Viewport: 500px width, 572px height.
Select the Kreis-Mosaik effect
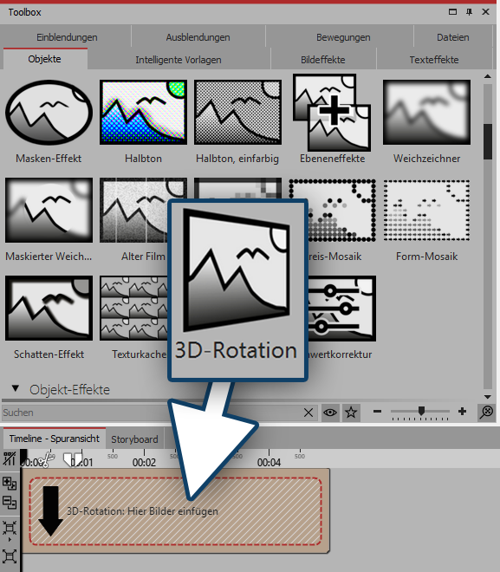coord(342,210)
